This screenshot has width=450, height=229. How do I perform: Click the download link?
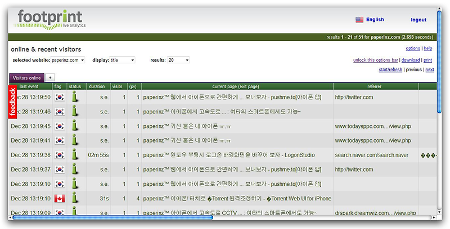(411, 60)
